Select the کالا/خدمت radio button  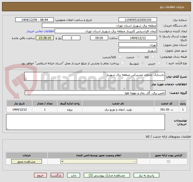[120, 57]
